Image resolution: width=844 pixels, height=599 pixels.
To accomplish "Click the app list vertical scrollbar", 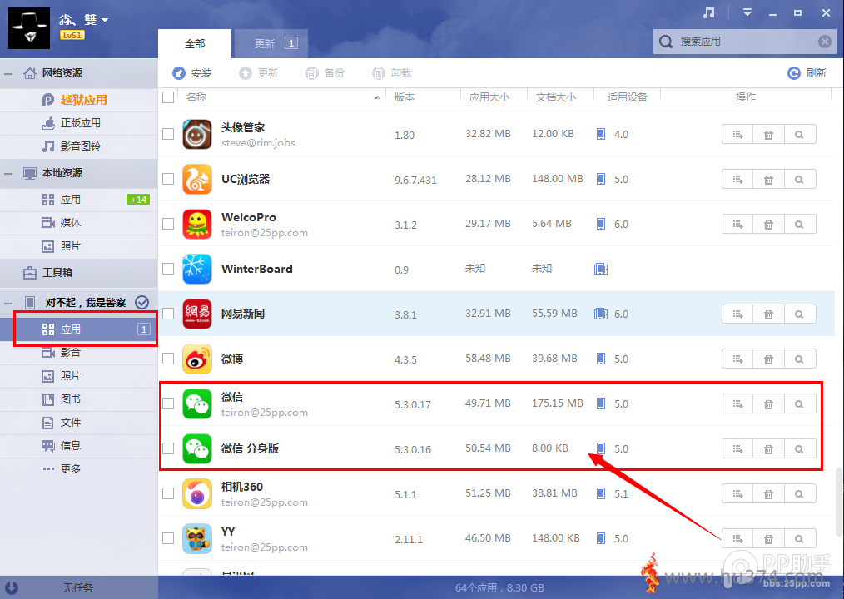I will [x=839, y=502].
